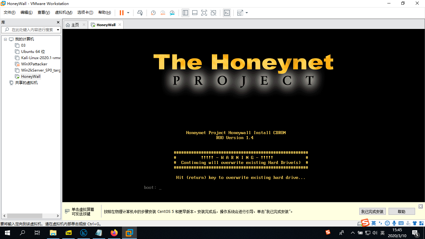Open the 查看(V) menu

pos(44,12)
